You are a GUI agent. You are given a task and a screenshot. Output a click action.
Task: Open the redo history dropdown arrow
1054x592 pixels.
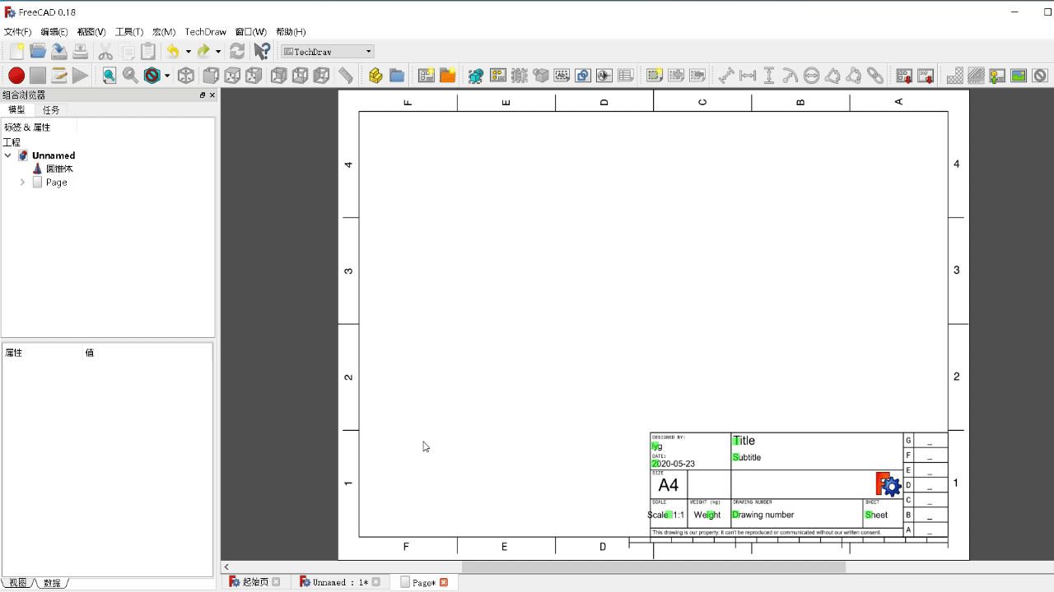[x=218, y=52]
